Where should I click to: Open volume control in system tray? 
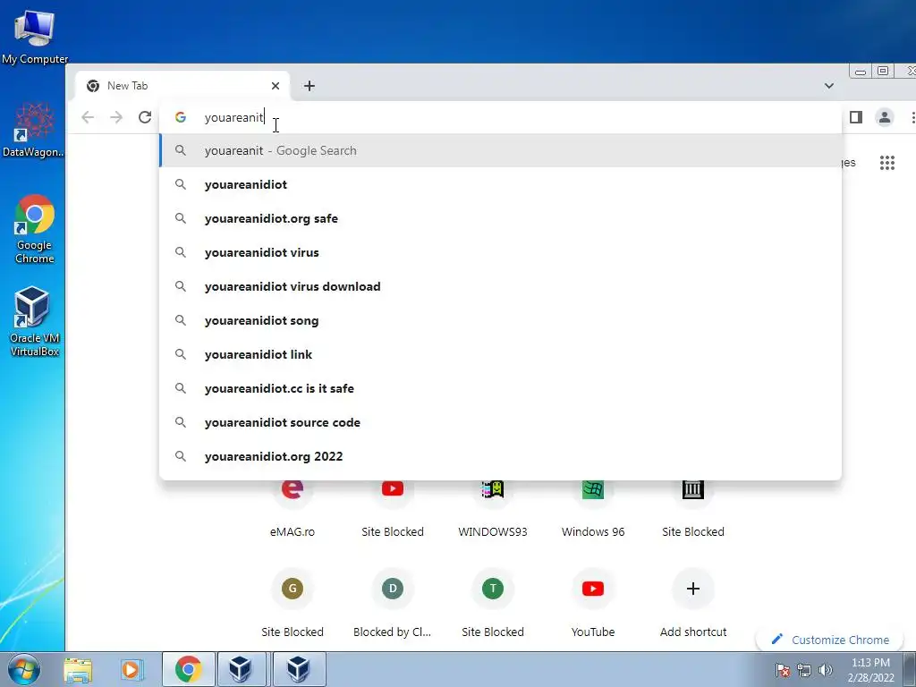[x=826, y=670]
